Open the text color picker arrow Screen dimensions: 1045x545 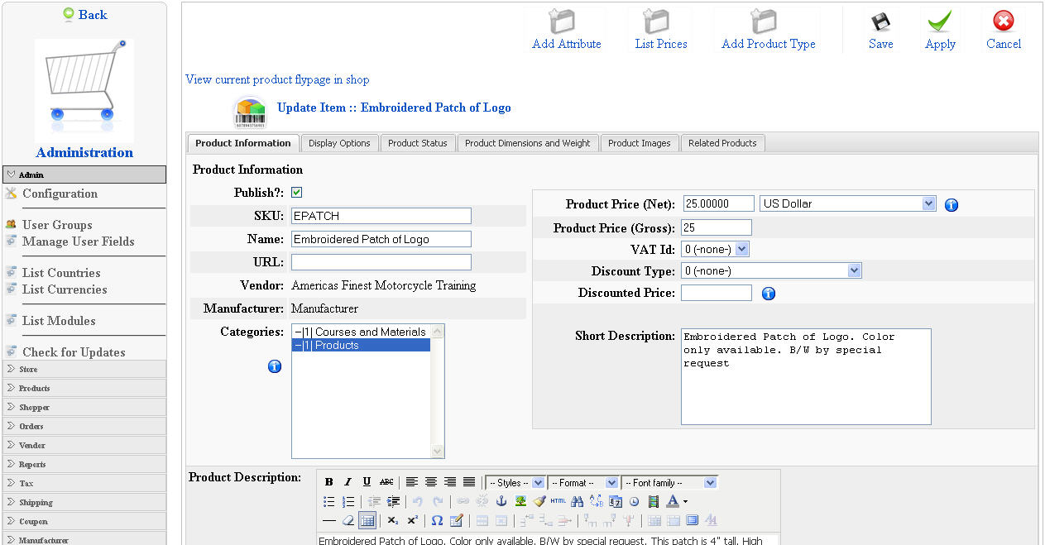click(685, 501)
